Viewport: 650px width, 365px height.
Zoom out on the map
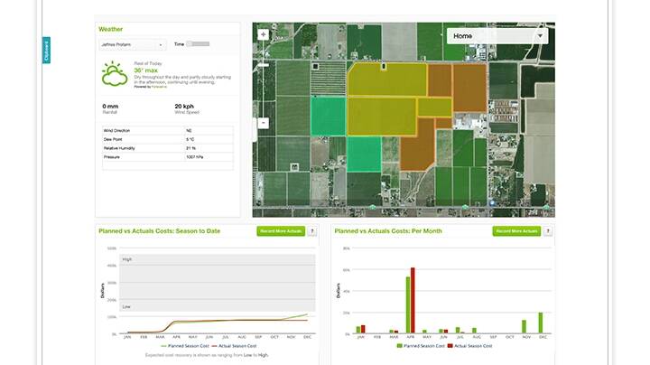tap(264, 123)
